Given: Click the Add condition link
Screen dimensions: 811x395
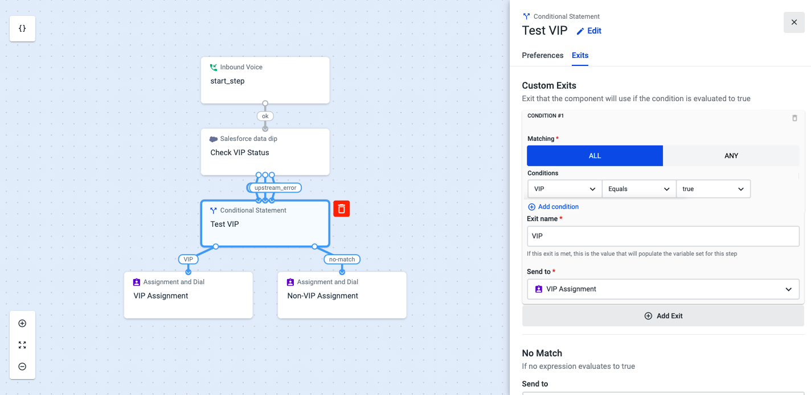Looking at the screenshot, I should (x=553, y=206).
